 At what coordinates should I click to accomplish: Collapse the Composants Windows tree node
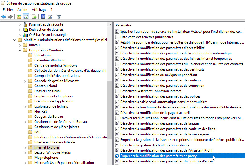[20, 50]
